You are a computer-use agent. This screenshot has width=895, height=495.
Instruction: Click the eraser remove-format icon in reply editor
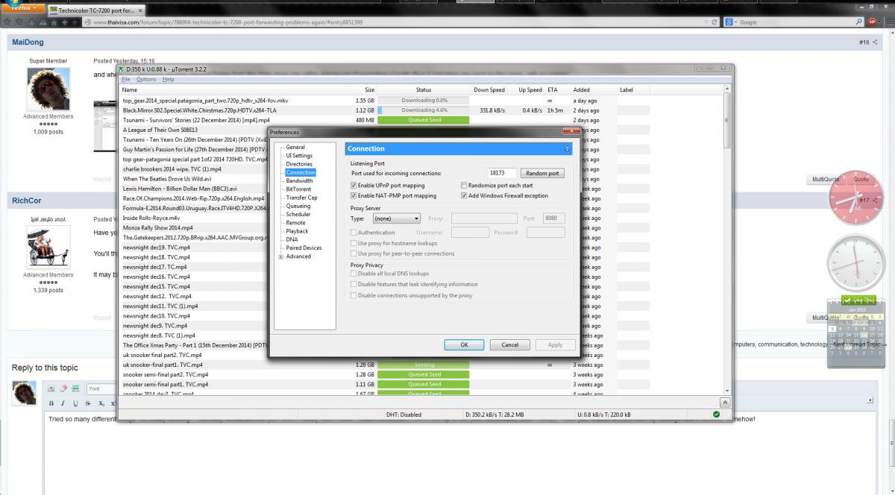[63, 388]
